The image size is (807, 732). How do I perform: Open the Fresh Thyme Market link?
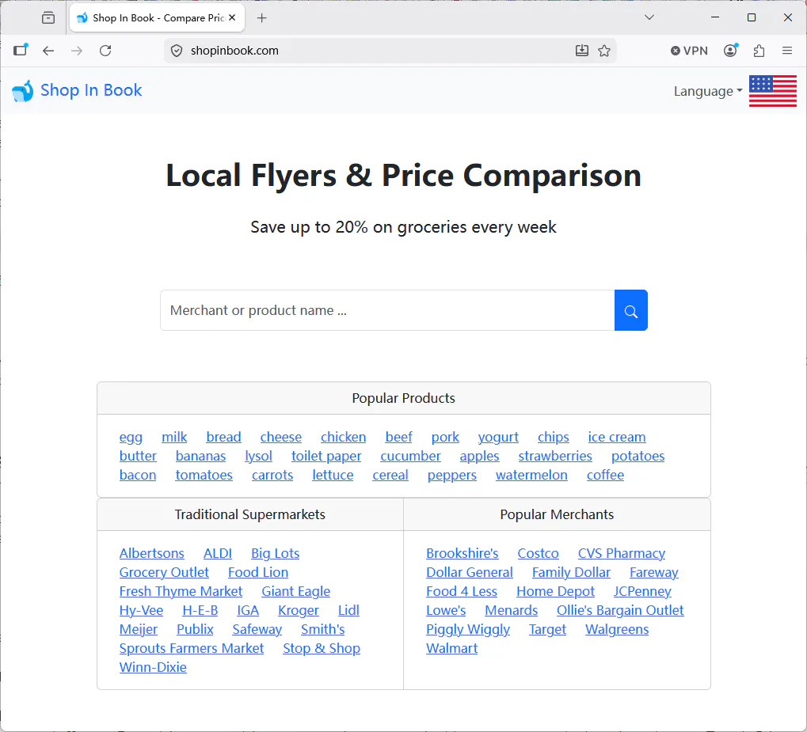181,591
